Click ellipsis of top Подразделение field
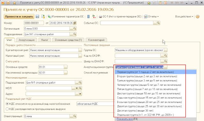 (x=71, y=34)
